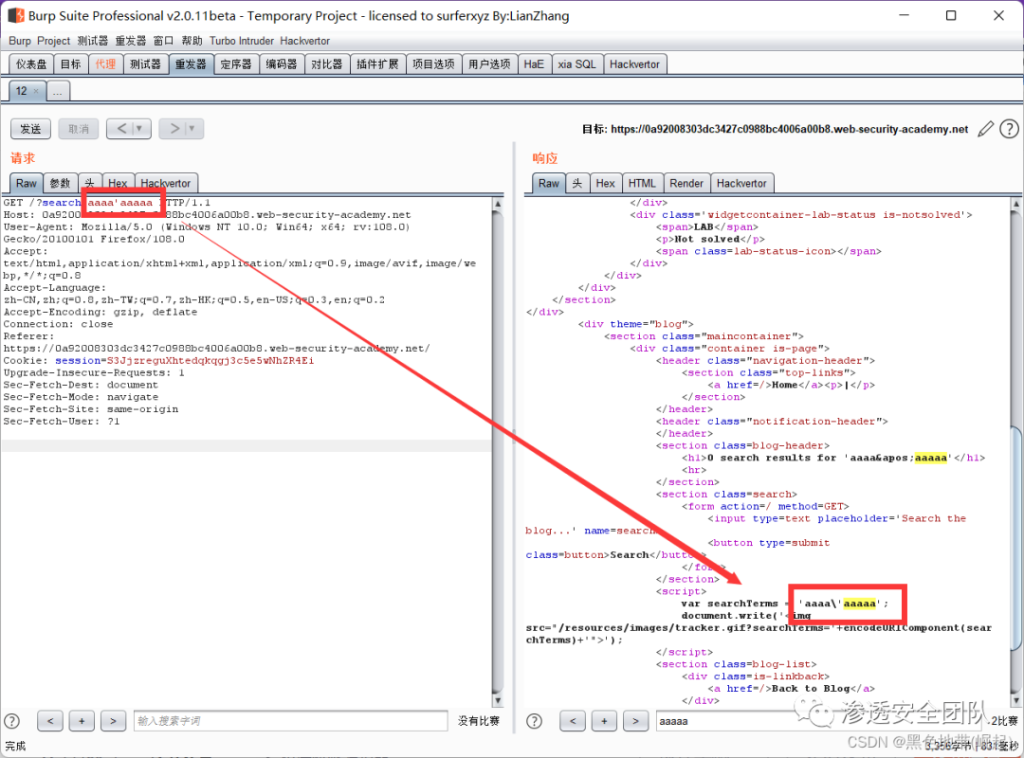Click the request search input field
Image resolution: width=1024 pixels, height=758 pixels.
pyautogui.click(x=291, y=721)
